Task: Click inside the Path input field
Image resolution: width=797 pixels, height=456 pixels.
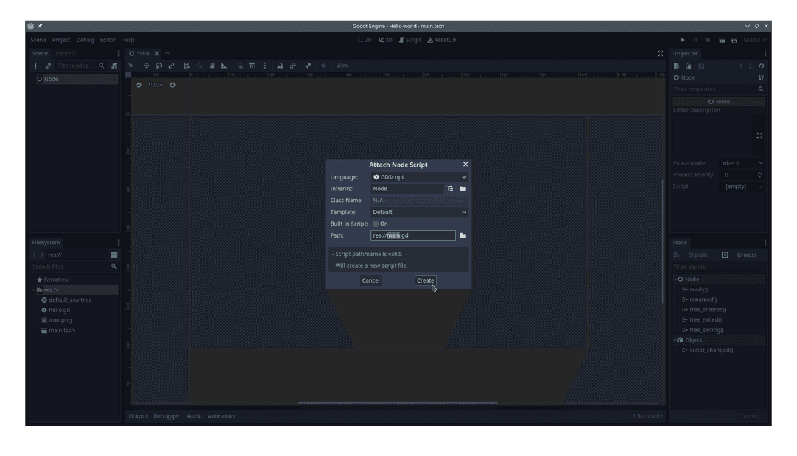Action: tap(413, 235)
